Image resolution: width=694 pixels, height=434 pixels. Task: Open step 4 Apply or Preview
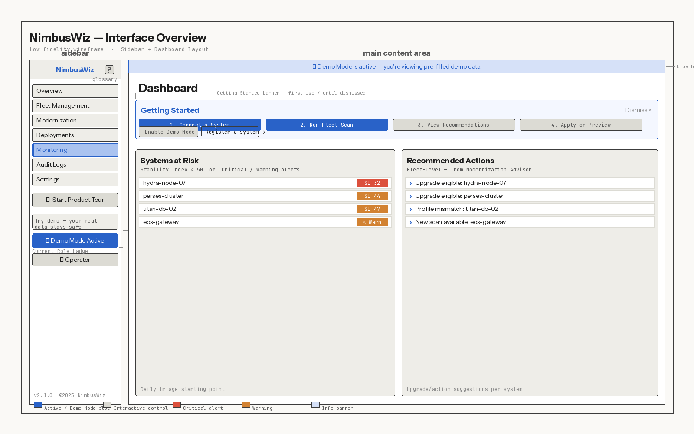pyautogui.click(x=581, y=125)
